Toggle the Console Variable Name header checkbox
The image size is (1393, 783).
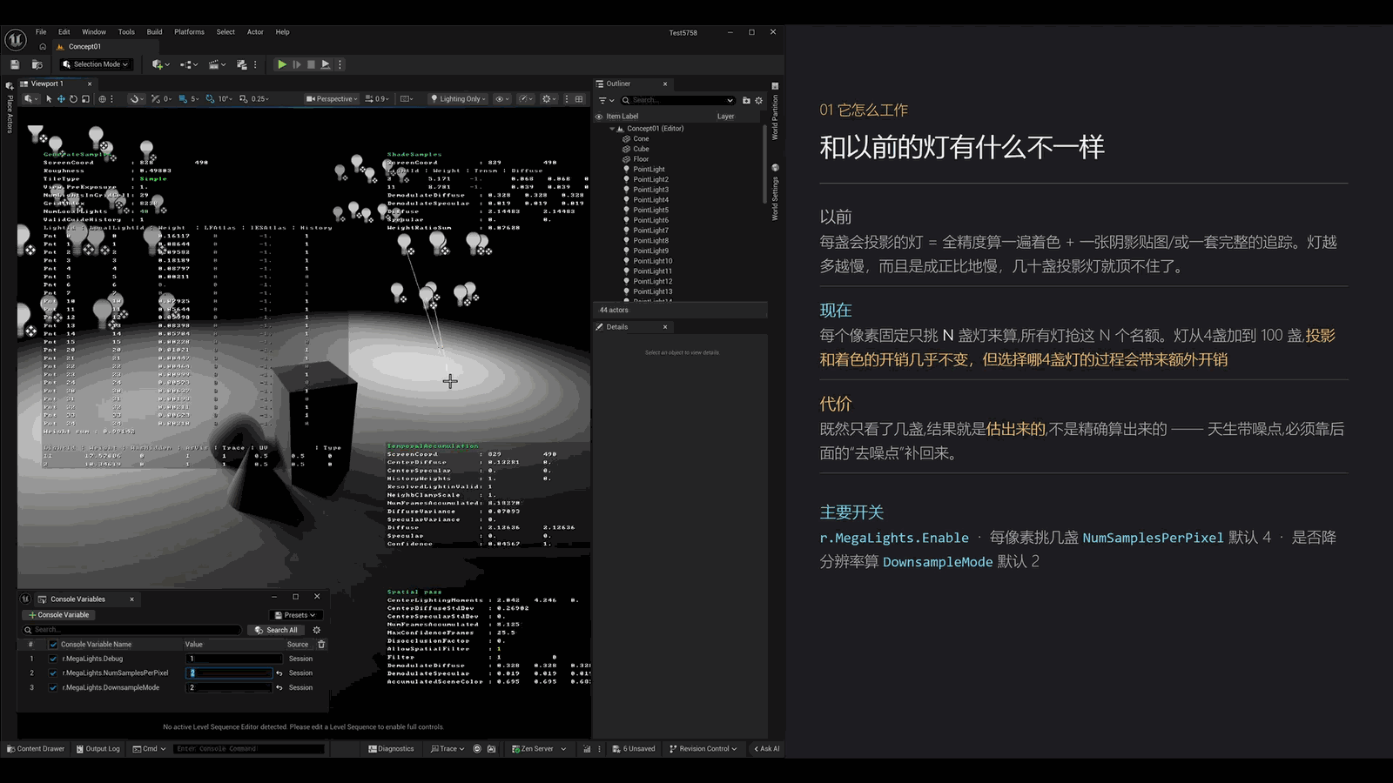[x=53, y=645]
